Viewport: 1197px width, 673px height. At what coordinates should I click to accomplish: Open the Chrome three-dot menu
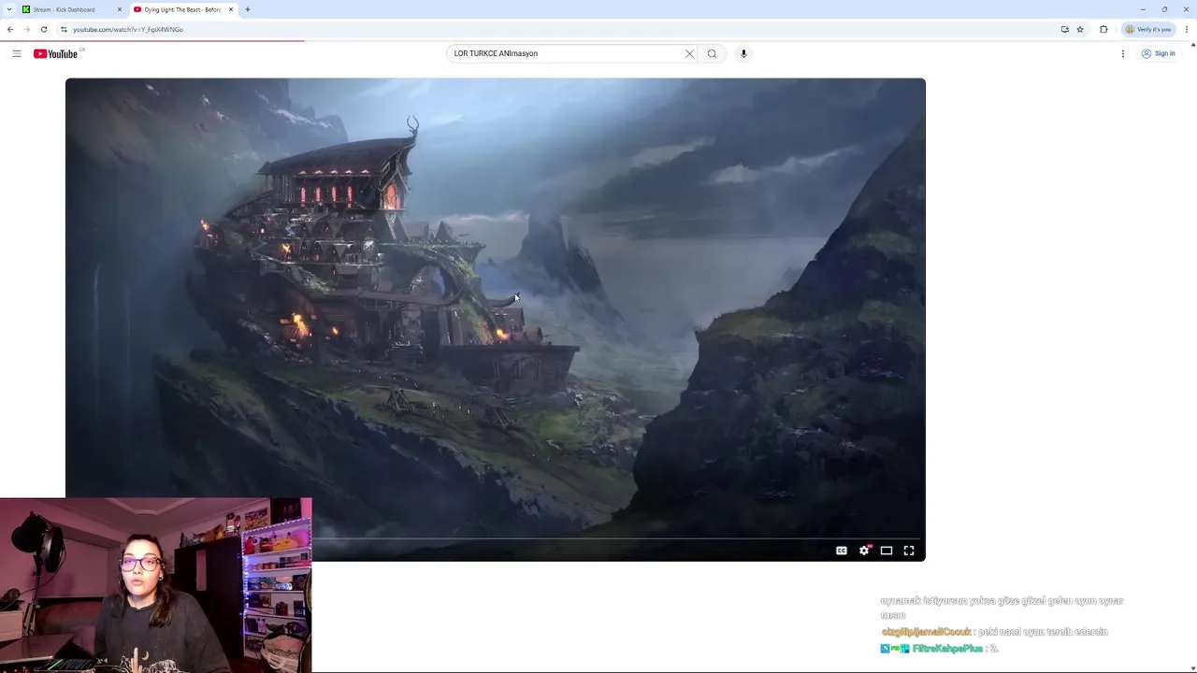[x=1187, y=29]
